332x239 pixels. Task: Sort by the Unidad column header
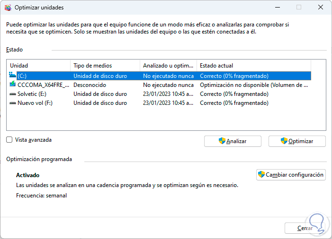coord(38,65)
